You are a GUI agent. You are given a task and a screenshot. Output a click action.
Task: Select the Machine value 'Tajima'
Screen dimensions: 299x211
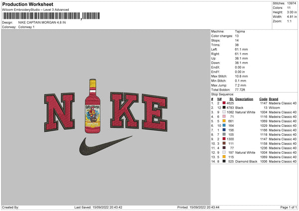coord(240,31)
